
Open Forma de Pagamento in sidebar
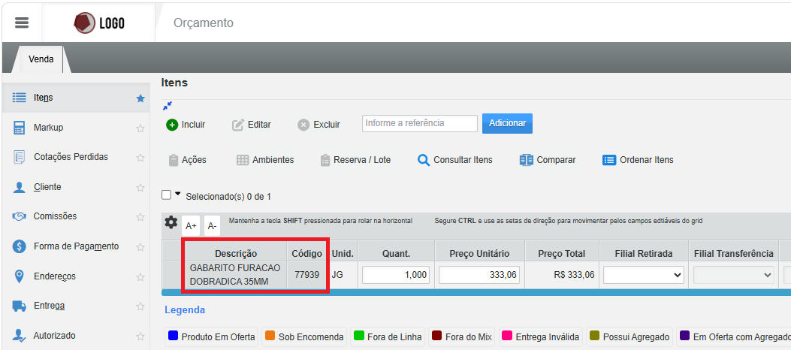click(x=75, y=246)
